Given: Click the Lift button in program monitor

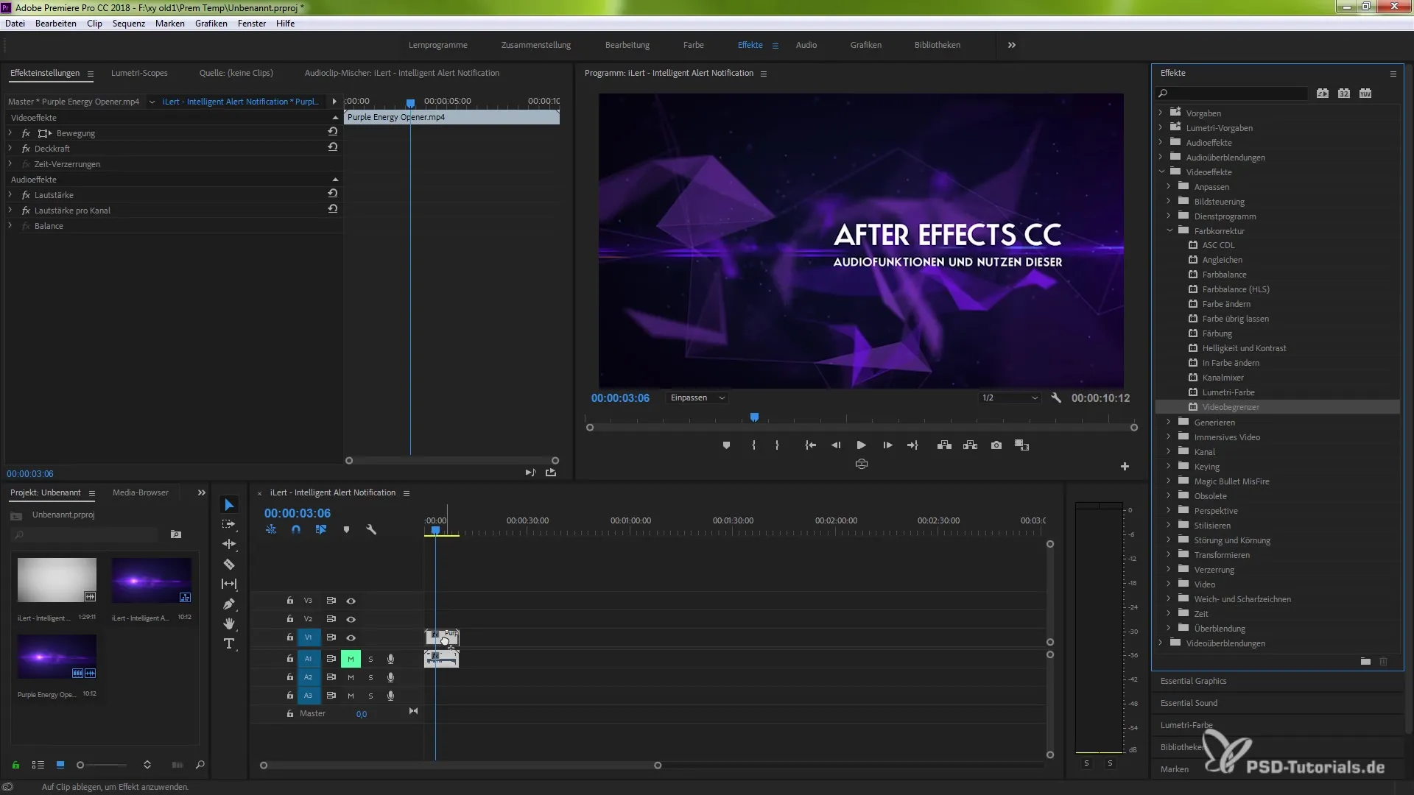Looking at the screenshot, I should tap(944, 445).
